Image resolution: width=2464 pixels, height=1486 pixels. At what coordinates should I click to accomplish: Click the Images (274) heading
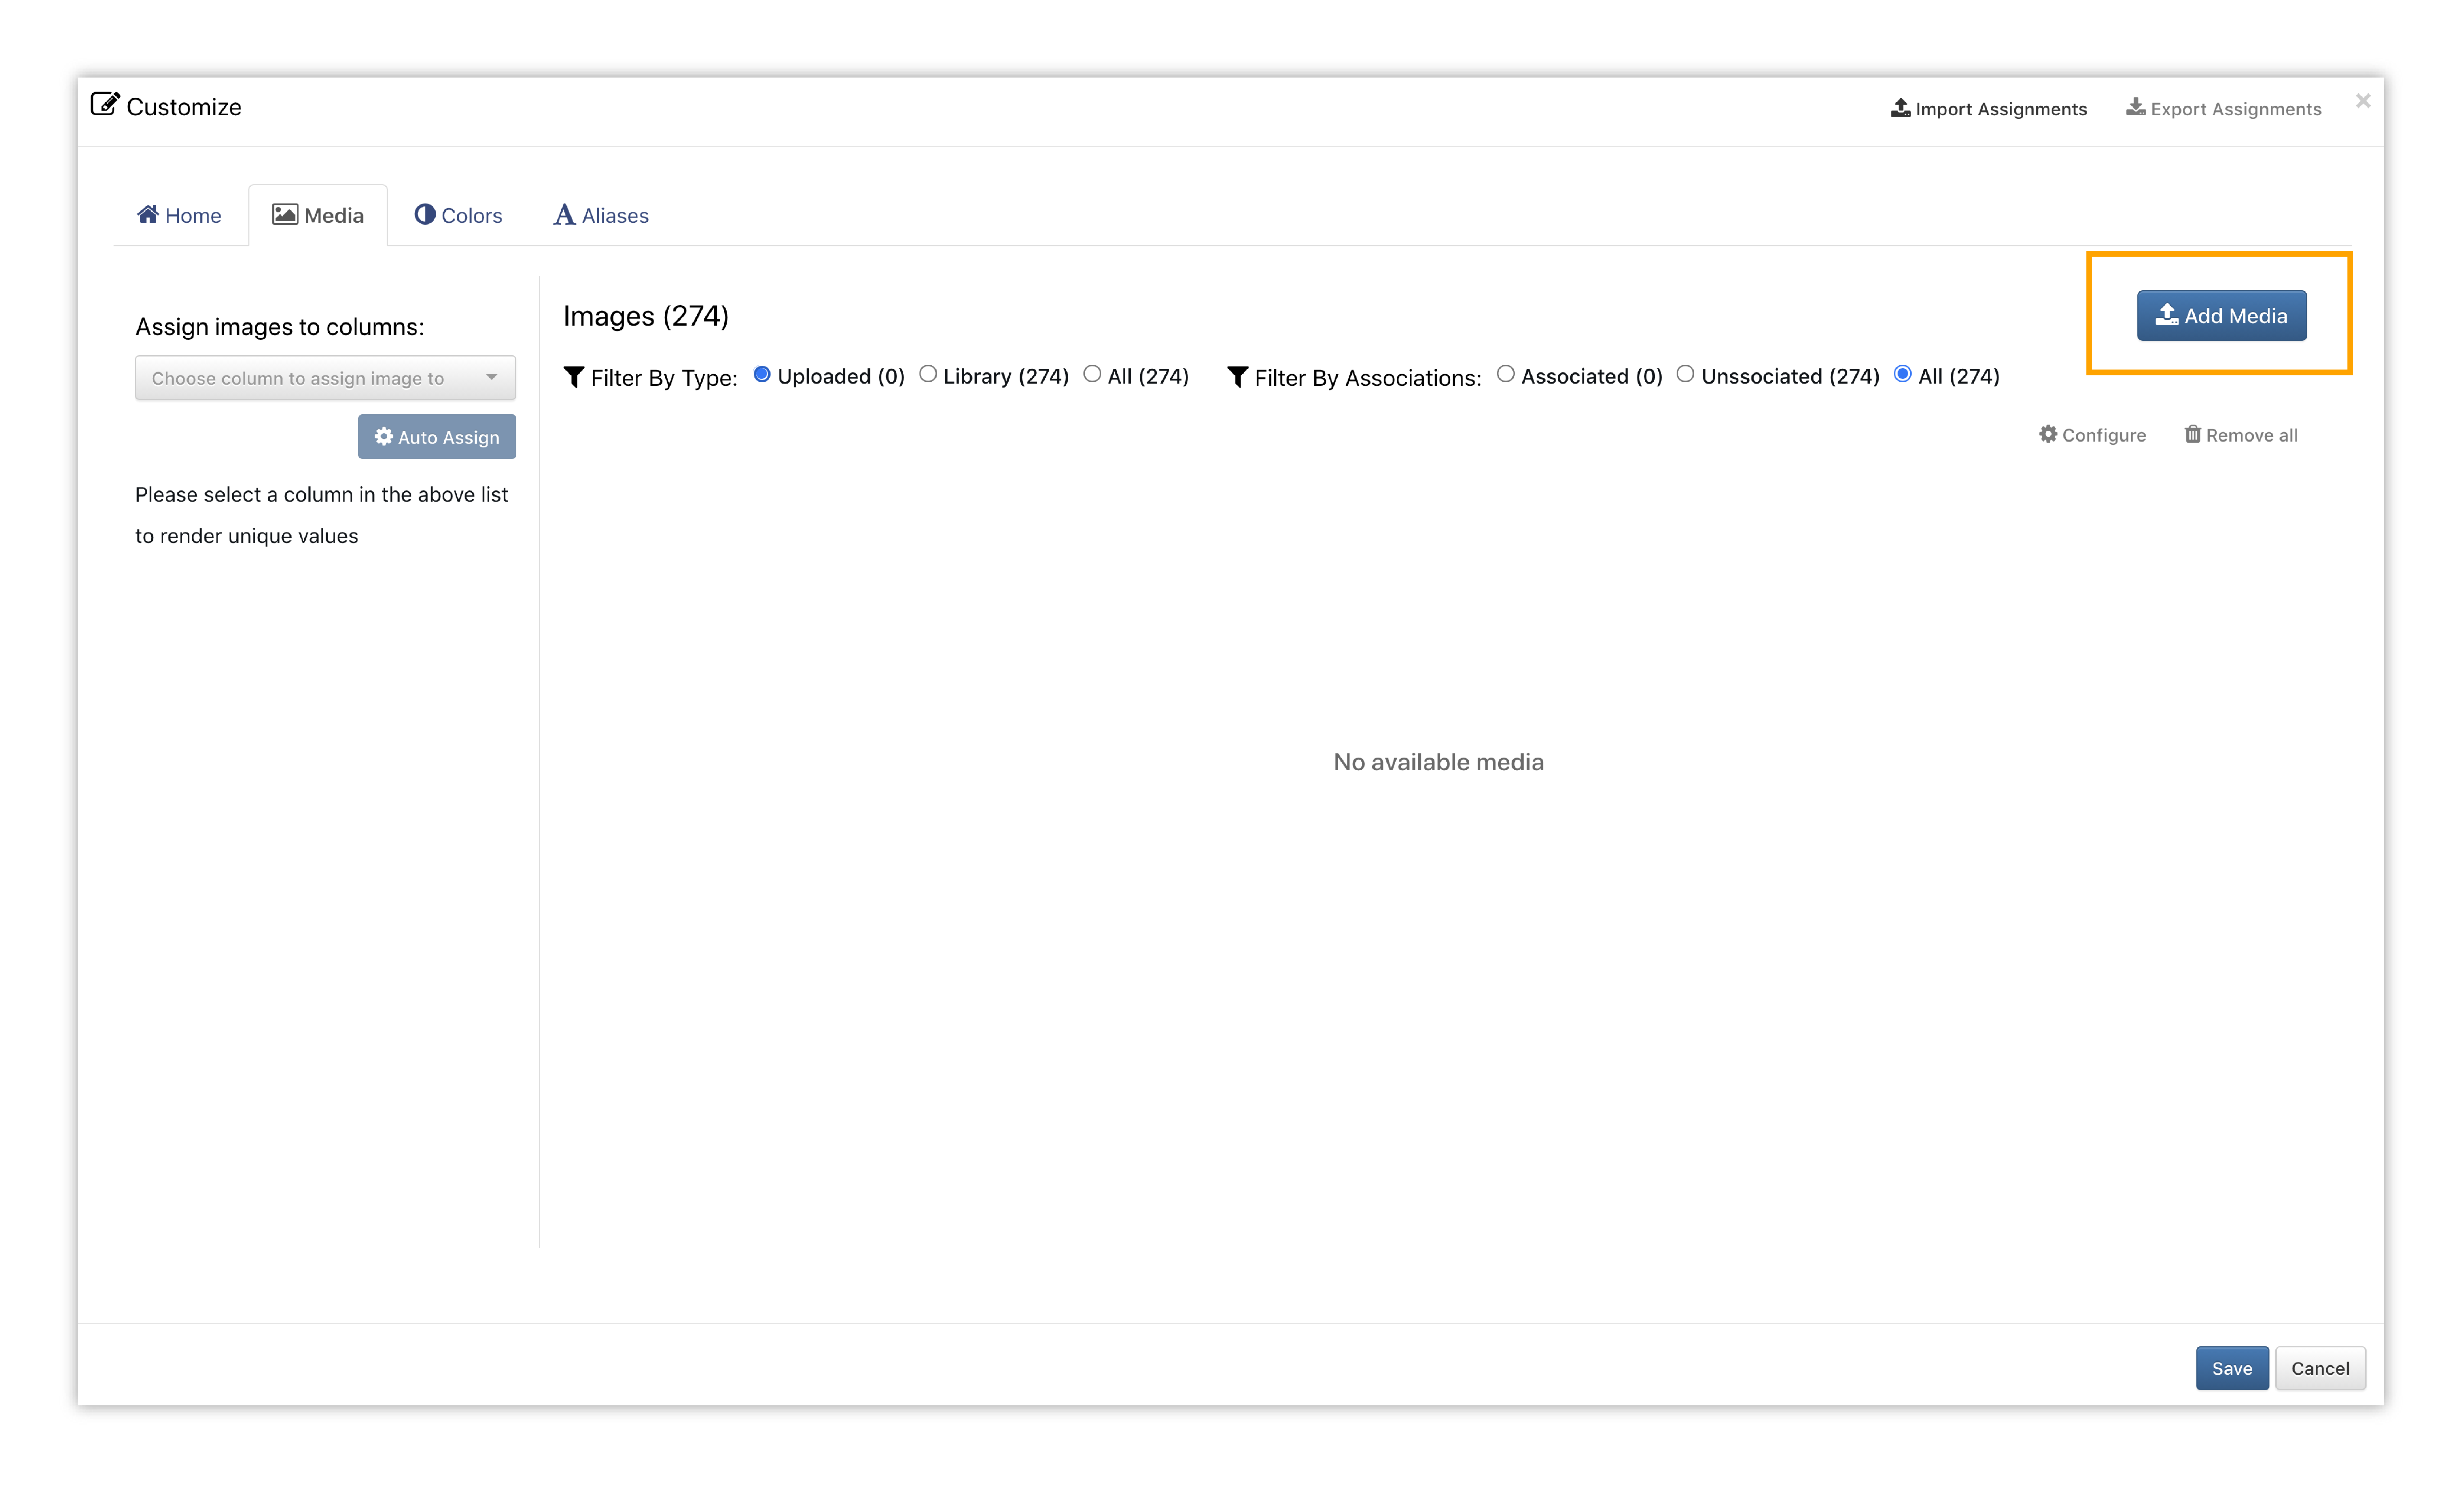(646, 316)
